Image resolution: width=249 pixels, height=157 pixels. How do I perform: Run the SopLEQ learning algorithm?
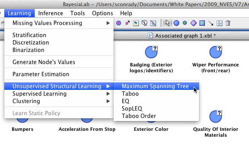(x=132, y=109)
